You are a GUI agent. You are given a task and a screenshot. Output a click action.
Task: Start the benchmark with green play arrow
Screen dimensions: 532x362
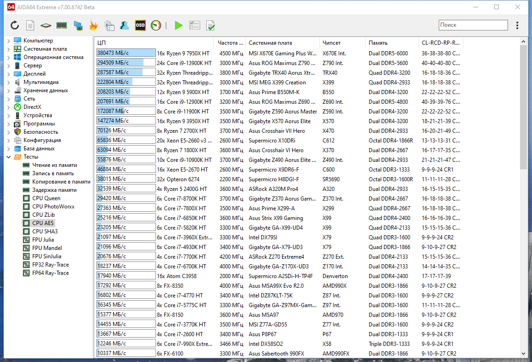pyautogui.click(x=178, y=25)
